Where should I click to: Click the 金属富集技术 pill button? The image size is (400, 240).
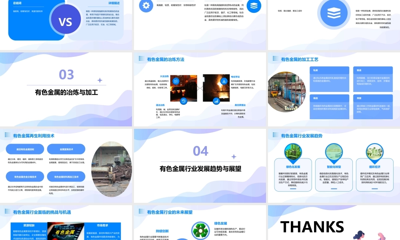click(x=66, y=149)
